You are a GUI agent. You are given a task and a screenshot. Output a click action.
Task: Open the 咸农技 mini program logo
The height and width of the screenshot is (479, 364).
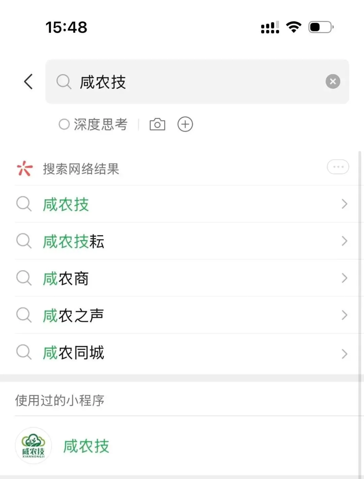[33, 446]
